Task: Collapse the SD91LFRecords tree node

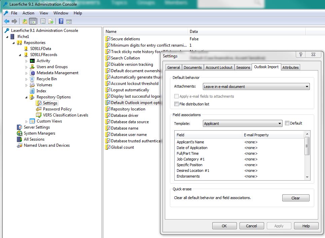Action: pos(20,55)
